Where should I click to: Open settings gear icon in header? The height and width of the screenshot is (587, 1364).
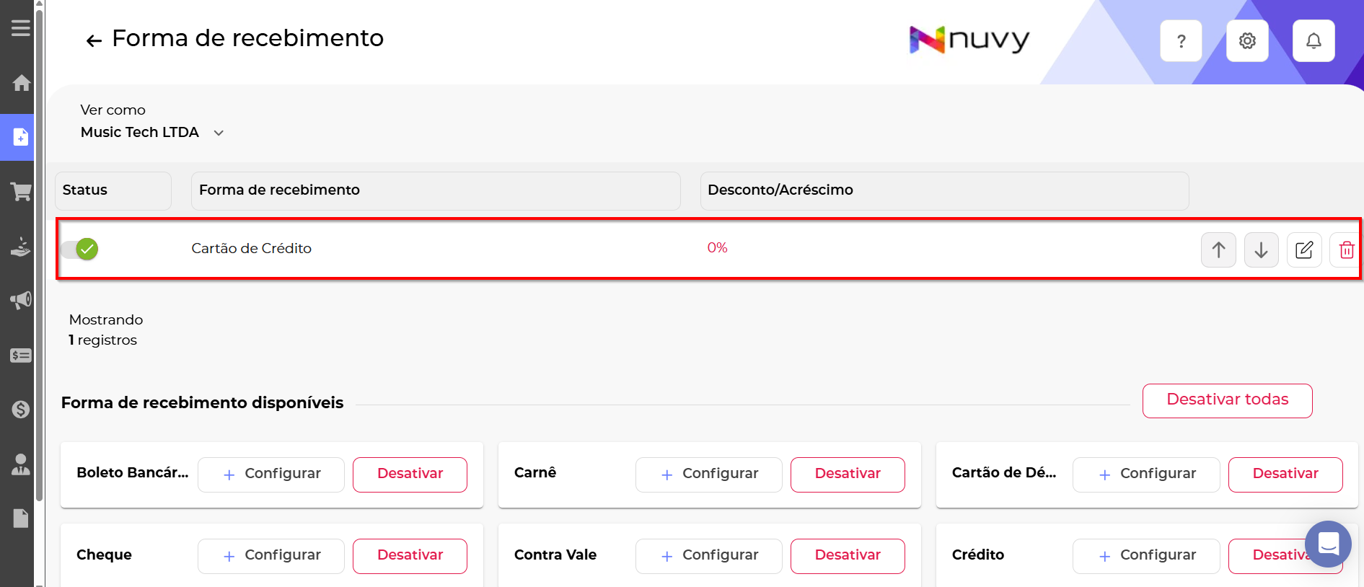pos(1247,41)
